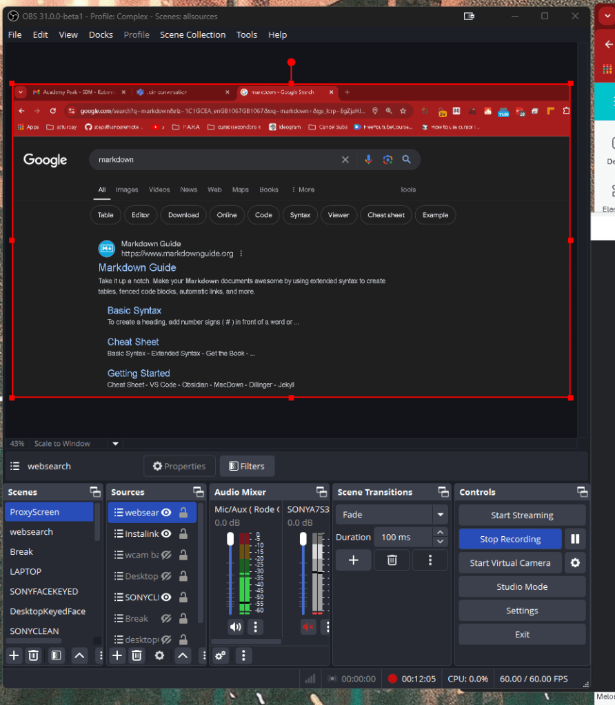Select the LAPTOP scene
The image size is (615, 705).
click(x=50, y=571)
